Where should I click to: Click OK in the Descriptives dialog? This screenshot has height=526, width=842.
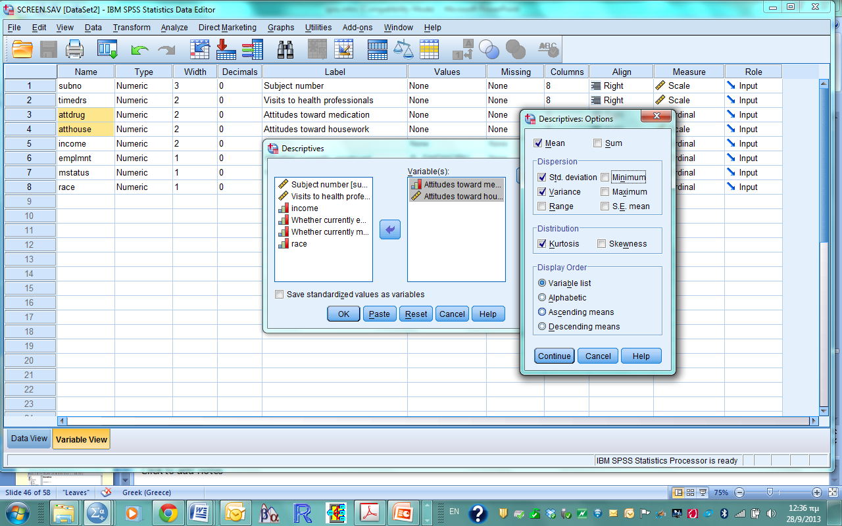(x=343, y=314)
